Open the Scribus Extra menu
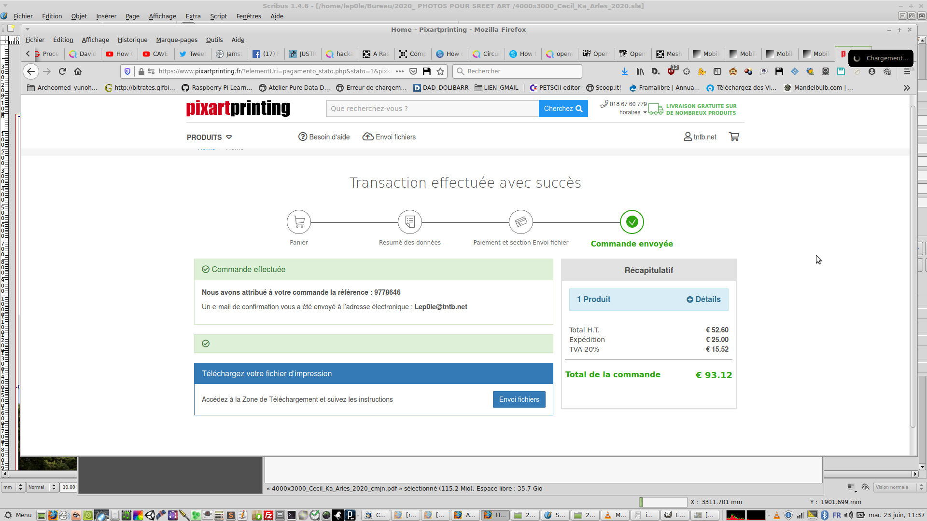The image size is (927, 521). (193, 16)
